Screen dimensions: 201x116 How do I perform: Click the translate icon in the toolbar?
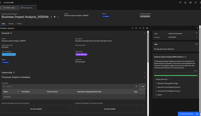point(140,28)
